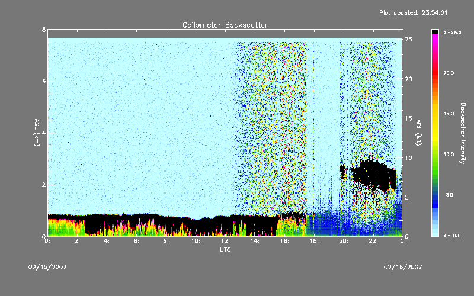
Task: Click the "20:" hour tick on the UTC axis
Action: tap(344, 241)
